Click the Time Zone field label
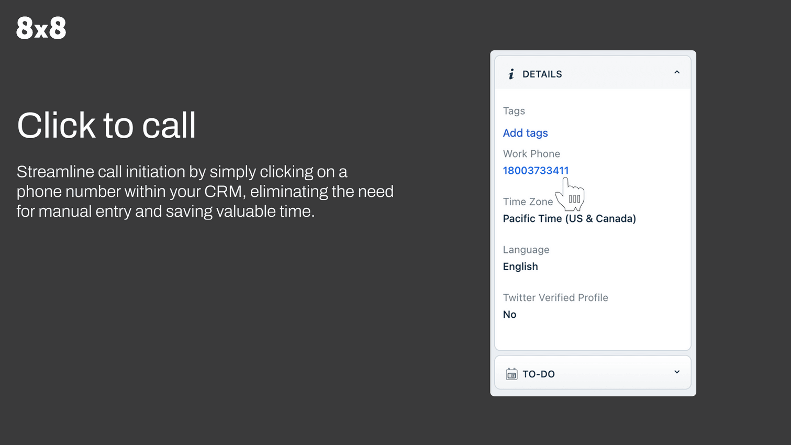This screenshot has width=791, height=445. click(x=528, y=202)
